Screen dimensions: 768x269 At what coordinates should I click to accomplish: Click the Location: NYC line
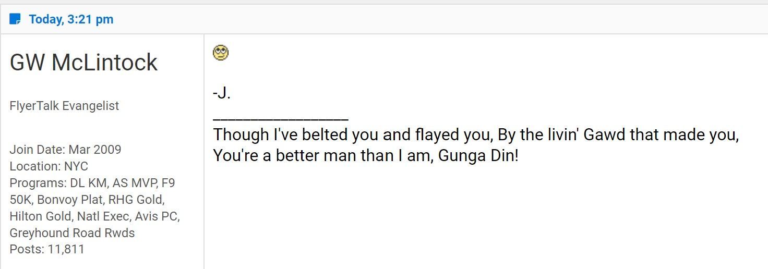(49, 166)
